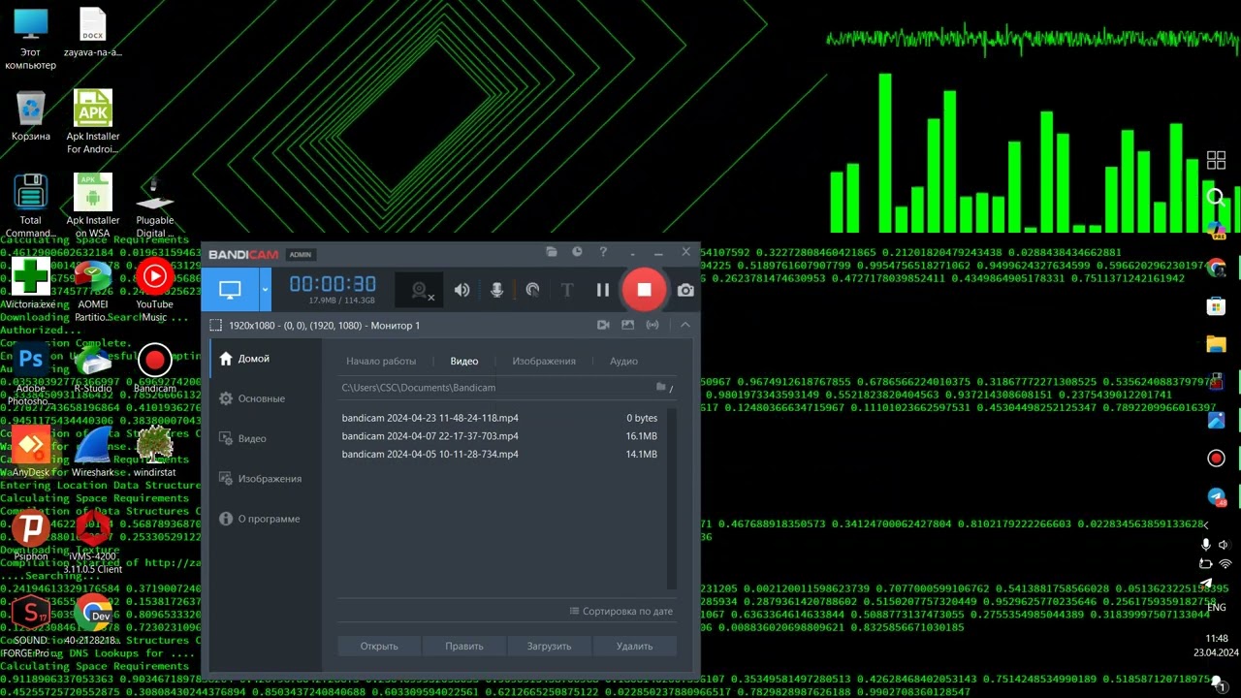Open recording mode dropdown arrow
The height and width of the screenshot is (698, 1241).
click(x=265, y=290)
